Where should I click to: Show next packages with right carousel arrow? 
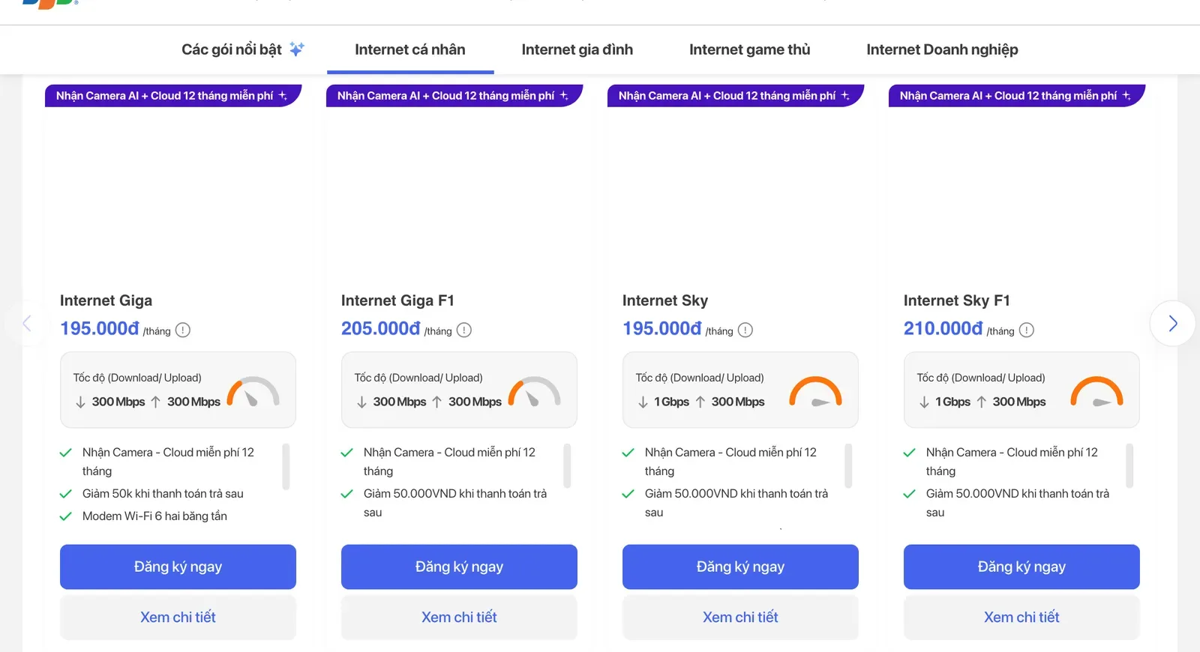[x=1172, y=323]
